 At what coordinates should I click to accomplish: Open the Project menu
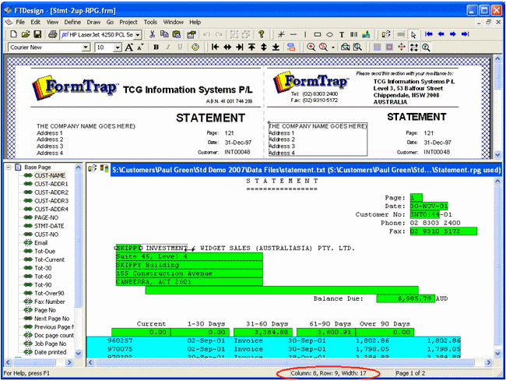point(128,22)
